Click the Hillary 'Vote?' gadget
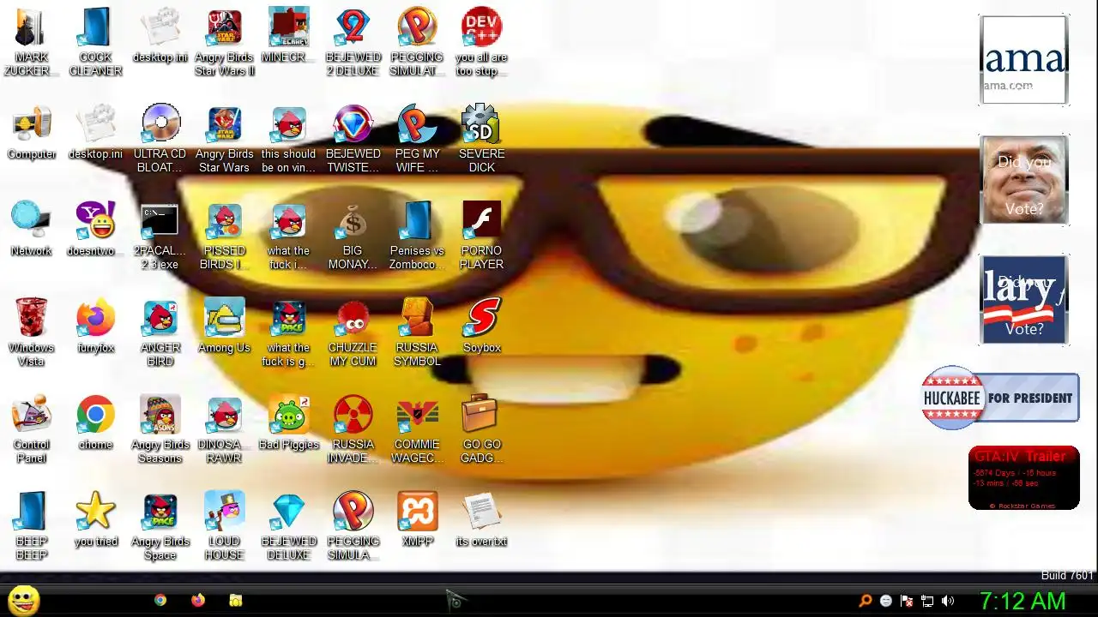Screen dimensions: 1098x617 click(x=1023, y=300)
